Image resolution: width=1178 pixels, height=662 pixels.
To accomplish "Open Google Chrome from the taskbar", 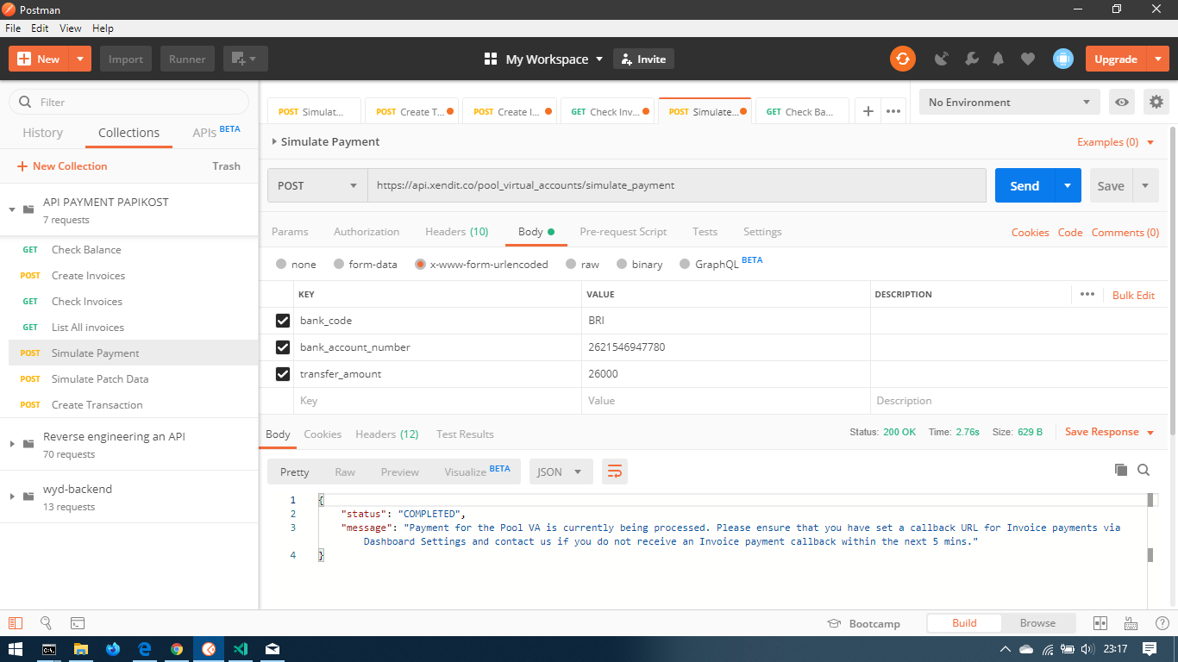I will point(177,649).
